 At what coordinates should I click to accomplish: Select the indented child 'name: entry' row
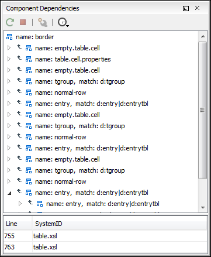coord(103,204)
